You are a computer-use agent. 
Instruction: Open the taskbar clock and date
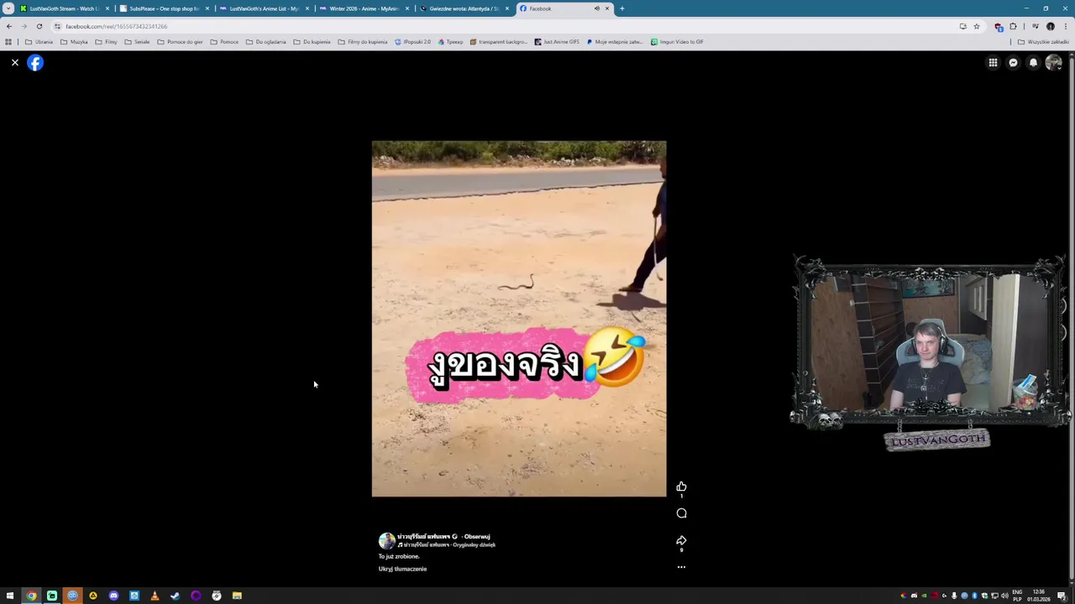(1038, 596)
